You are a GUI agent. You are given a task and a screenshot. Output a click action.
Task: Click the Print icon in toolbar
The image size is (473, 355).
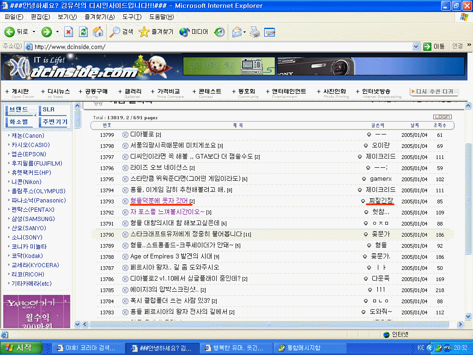click(x=255, y=32)
